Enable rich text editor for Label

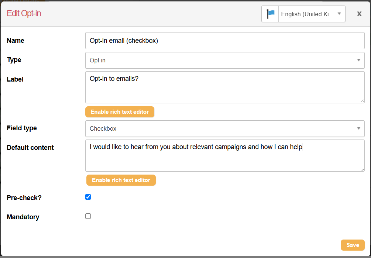coord(120,112)
